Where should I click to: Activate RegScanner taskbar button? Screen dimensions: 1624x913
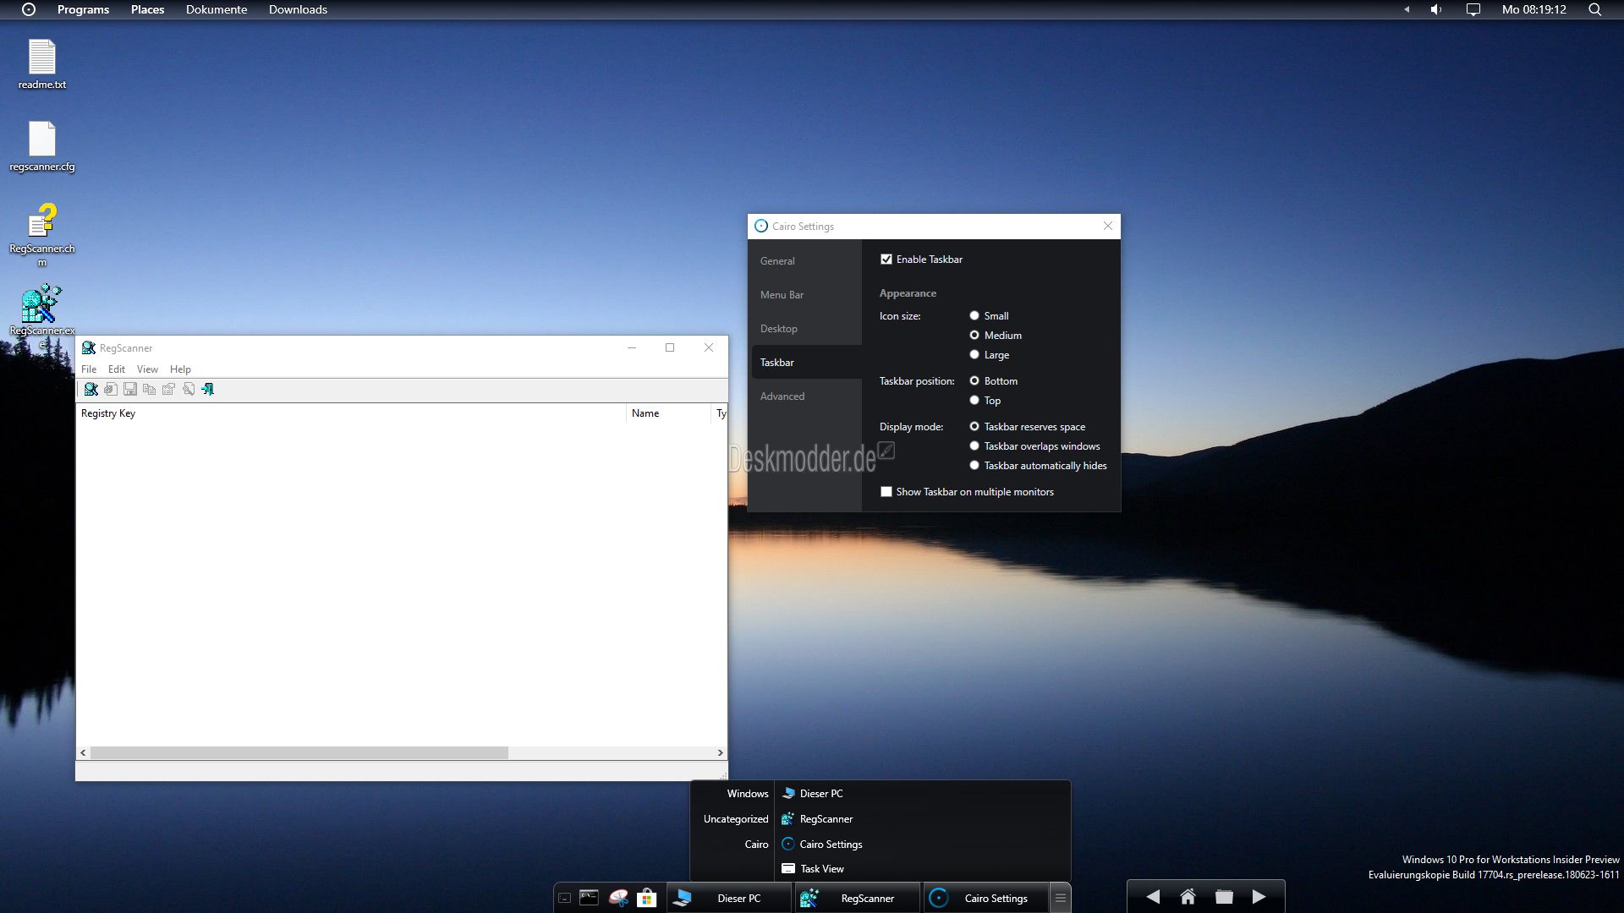point(857,898)
